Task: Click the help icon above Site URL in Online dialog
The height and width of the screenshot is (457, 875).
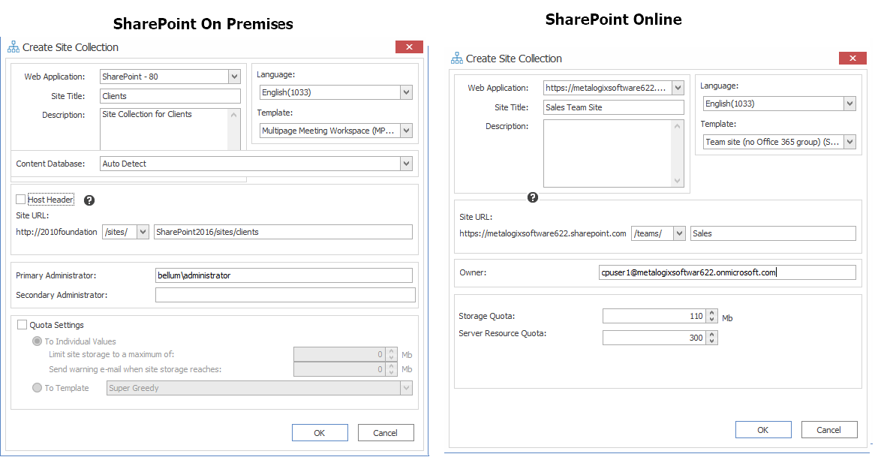Action: [x=533, y=197]
